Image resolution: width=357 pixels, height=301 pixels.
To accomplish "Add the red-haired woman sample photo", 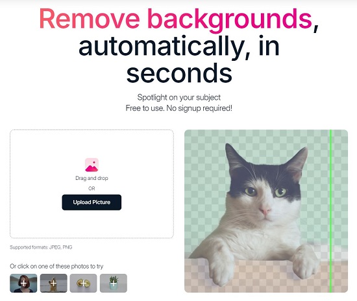I will pos(23,283).
